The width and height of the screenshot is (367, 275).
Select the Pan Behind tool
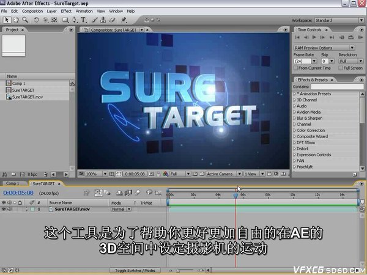point(54,20)
